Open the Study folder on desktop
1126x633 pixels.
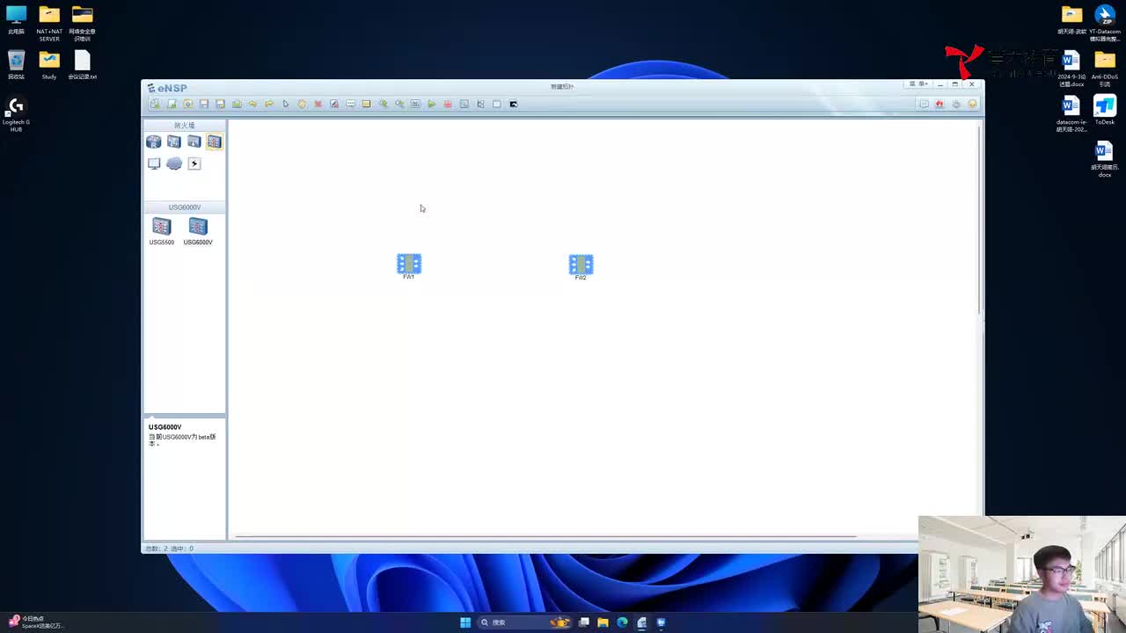tap(49, 64)
